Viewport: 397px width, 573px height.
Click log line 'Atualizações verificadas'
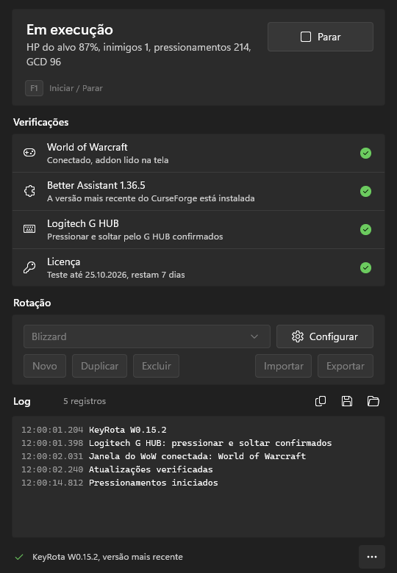coord(151,469)
